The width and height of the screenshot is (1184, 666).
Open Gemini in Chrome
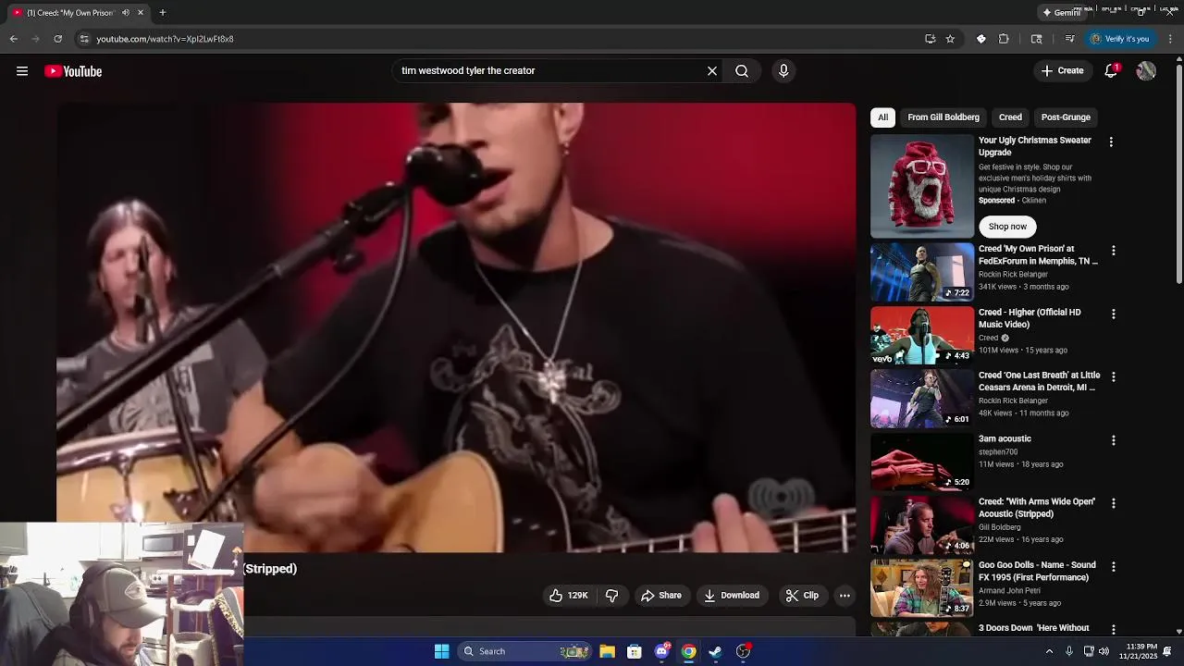coord(1062,13)
